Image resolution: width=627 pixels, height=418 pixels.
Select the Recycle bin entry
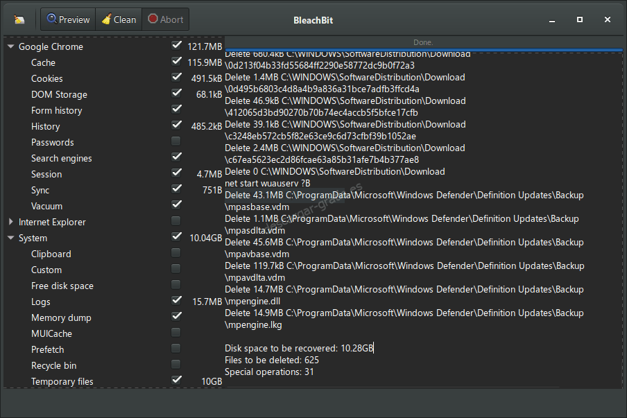click(x=55, y=365)
